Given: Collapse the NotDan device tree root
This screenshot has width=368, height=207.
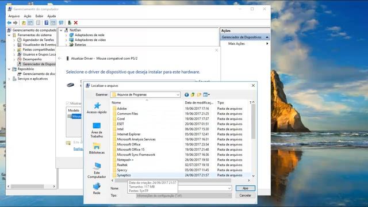Looking at the screenshot, I should [62, 30].
